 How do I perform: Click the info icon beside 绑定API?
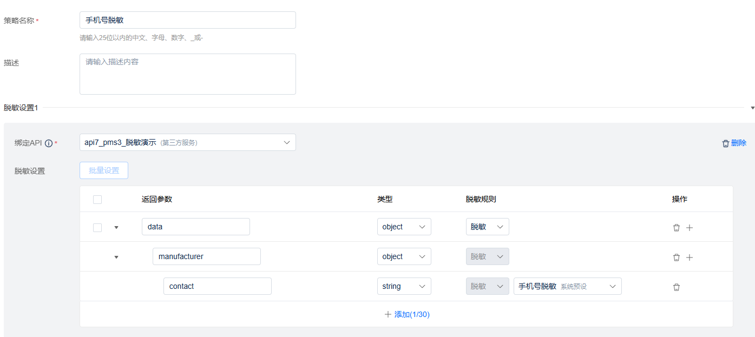[x=49, y=143]
